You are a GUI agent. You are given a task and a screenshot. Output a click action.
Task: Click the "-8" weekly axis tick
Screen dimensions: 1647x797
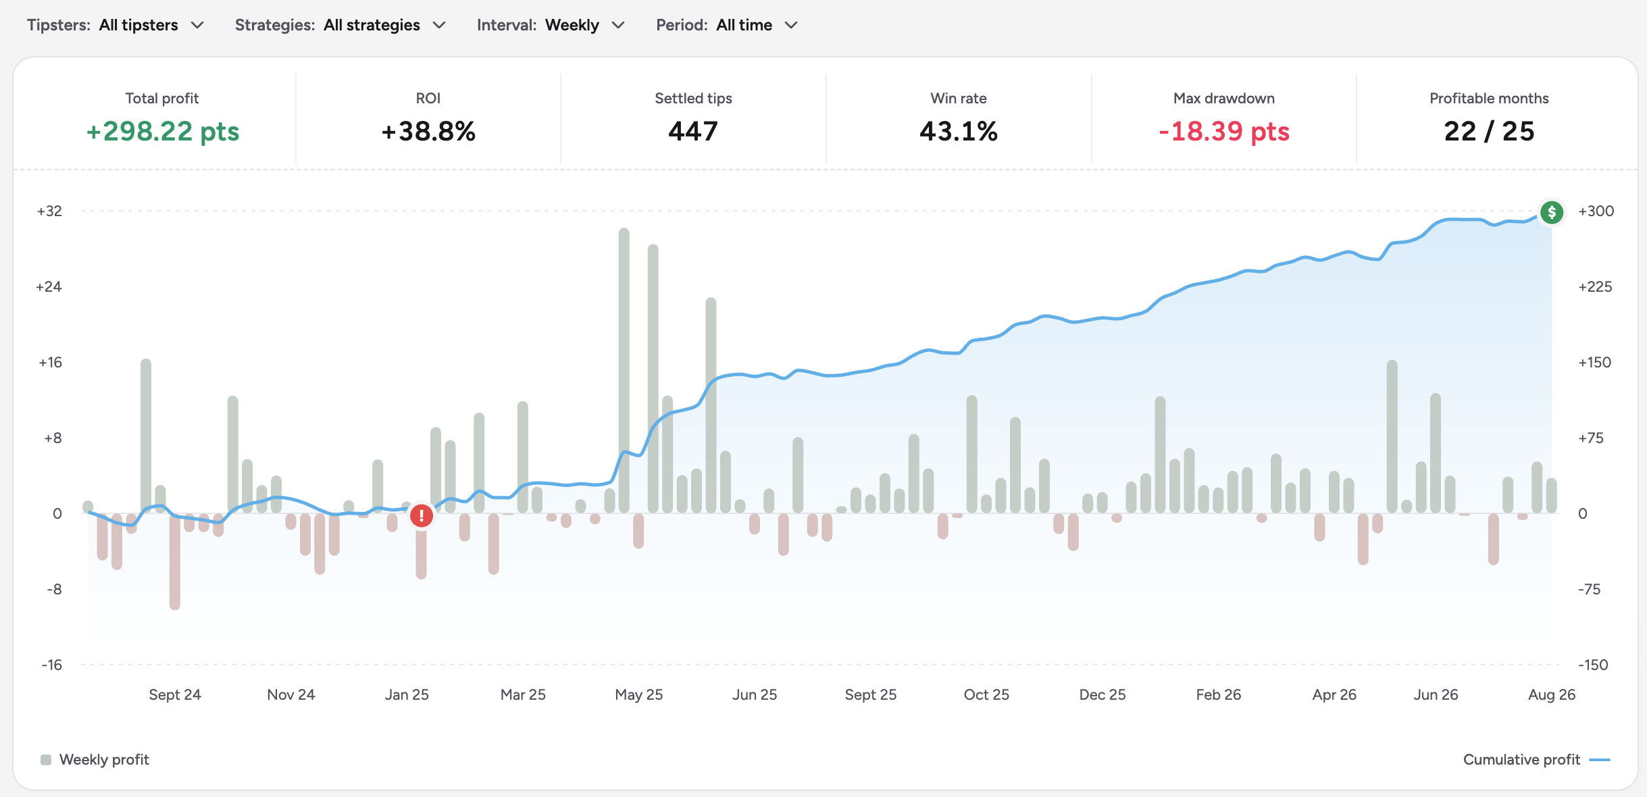coord(54,589)
